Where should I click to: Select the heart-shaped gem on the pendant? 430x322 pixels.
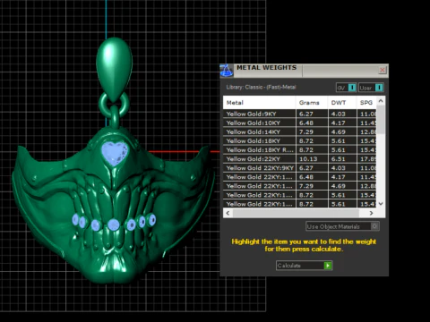click(x=115, y=154)
